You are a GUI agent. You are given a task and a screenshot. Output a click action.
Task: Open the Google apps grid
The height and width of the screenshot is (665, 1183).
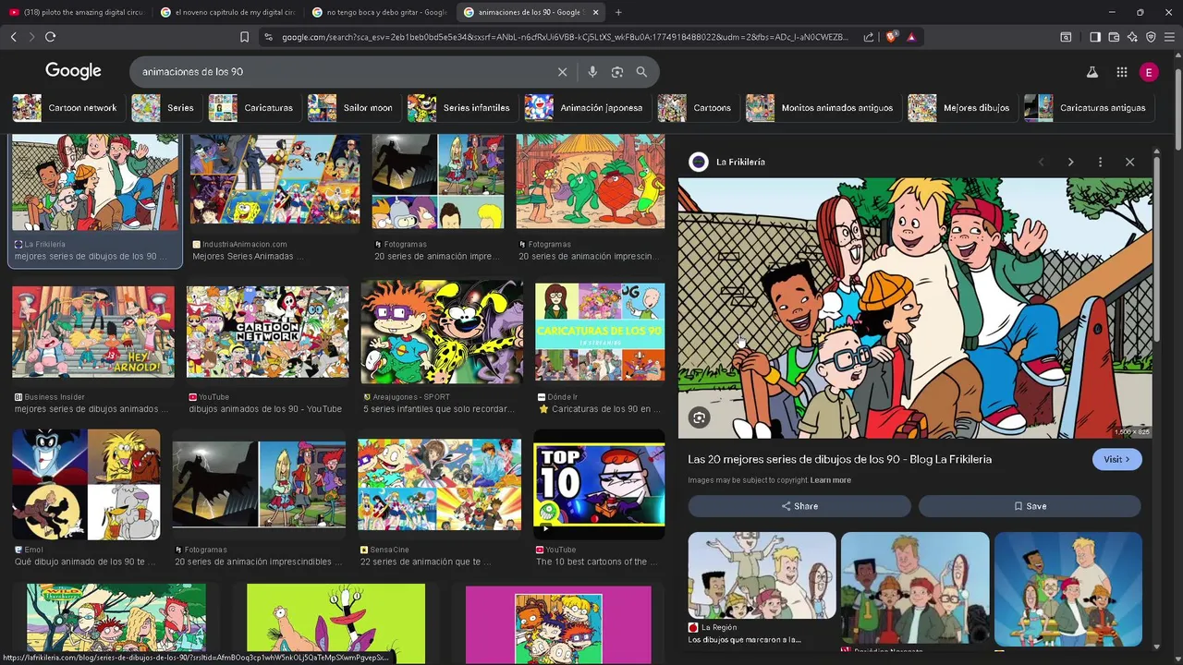(x=1121, y=72)
